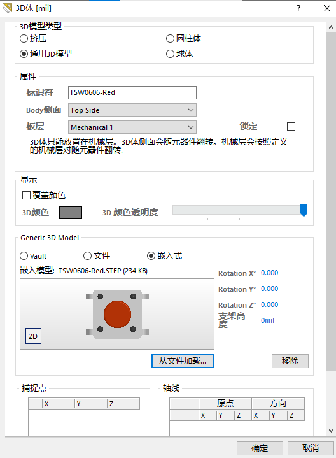Viewport: 336px width, 458px height.
Task: Click the tactile switch 3D model preview
Action: (117, 314)
